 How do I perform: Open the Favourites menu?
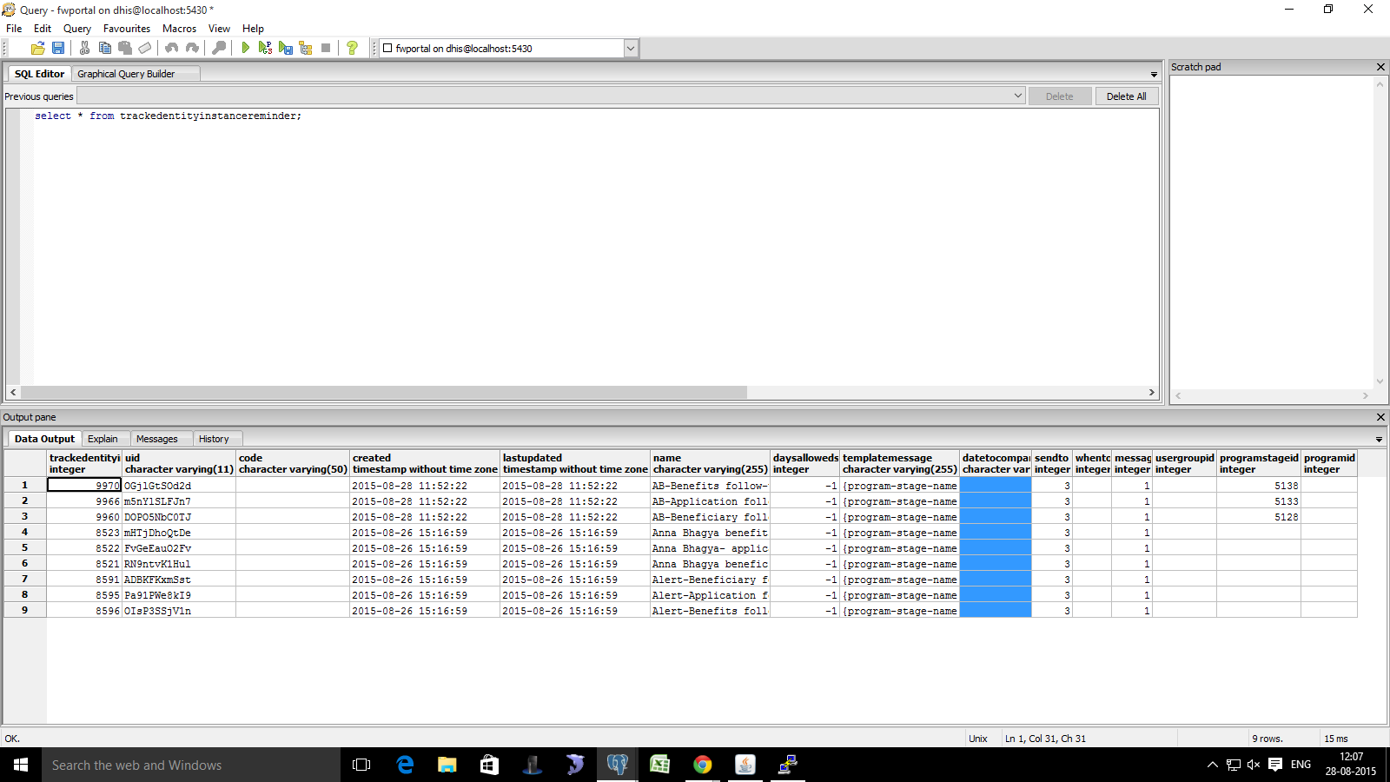tap(127, 29)
